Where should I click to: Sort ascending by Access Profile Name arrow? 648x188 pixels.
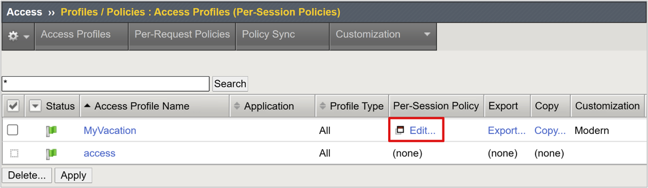[x=88, y=106]
